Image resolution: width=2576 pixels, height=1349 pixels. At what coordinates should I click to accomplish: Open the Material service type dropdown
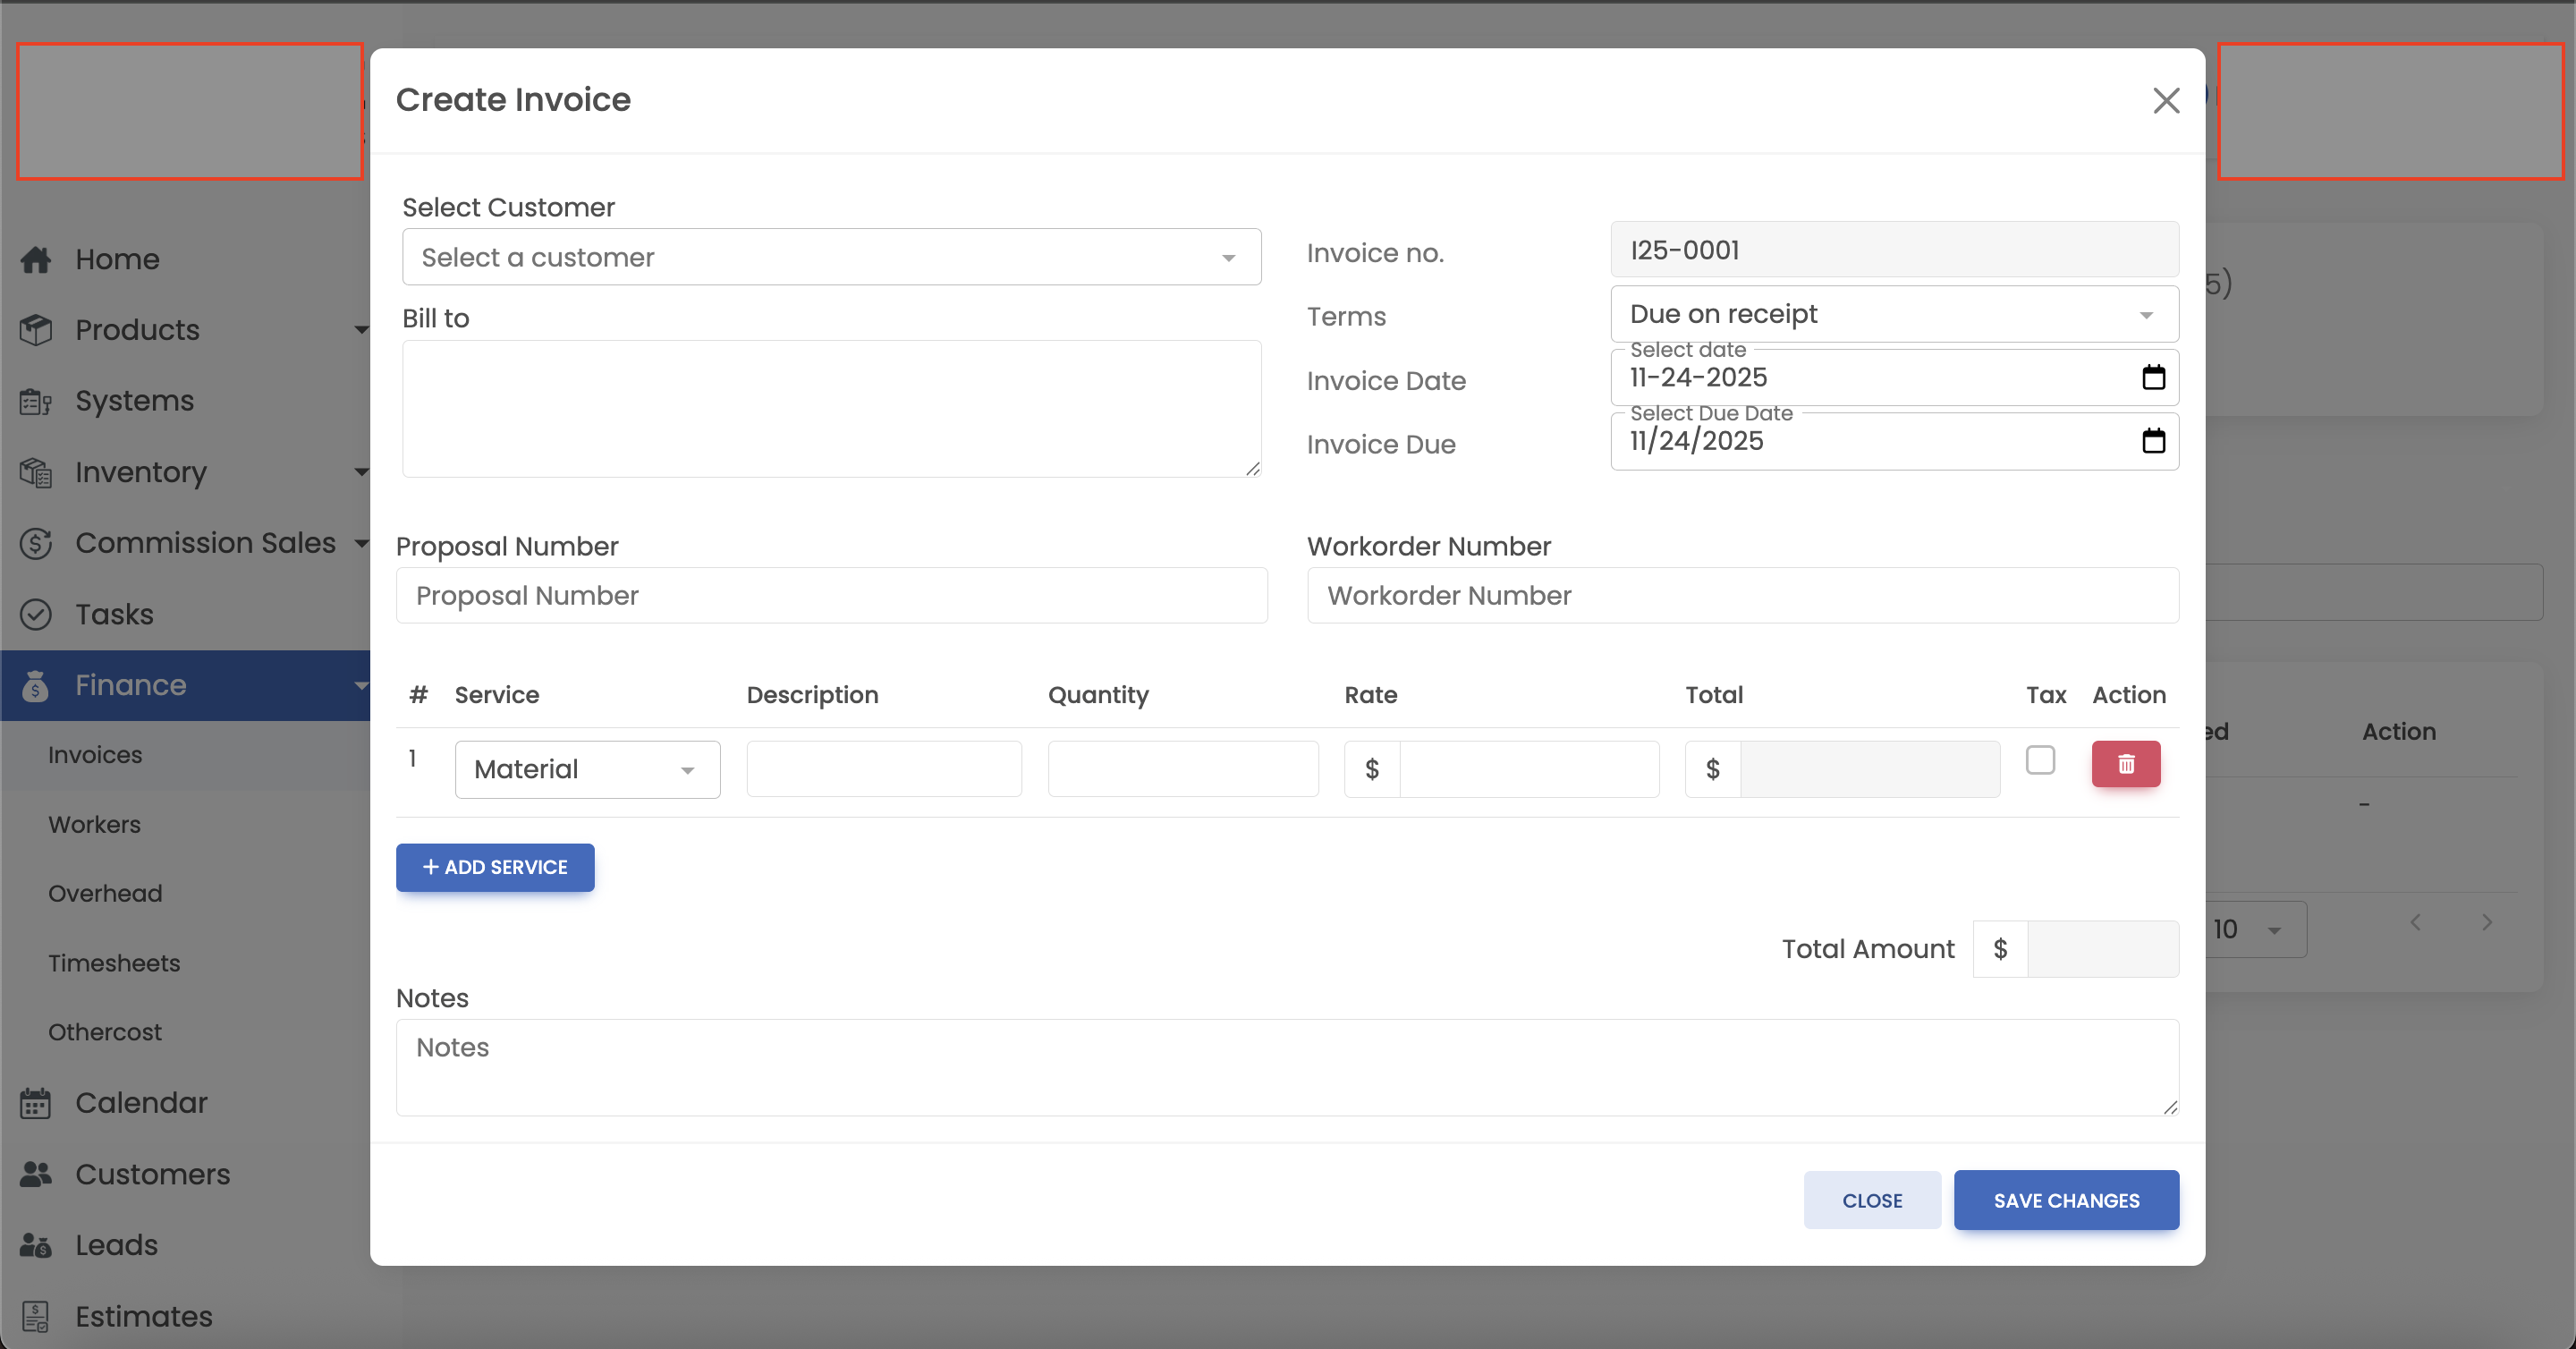587,769
